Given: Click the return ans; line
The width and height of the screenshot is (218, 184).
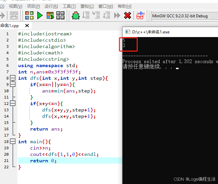Looking at the screenshot, I should point(46,129).
